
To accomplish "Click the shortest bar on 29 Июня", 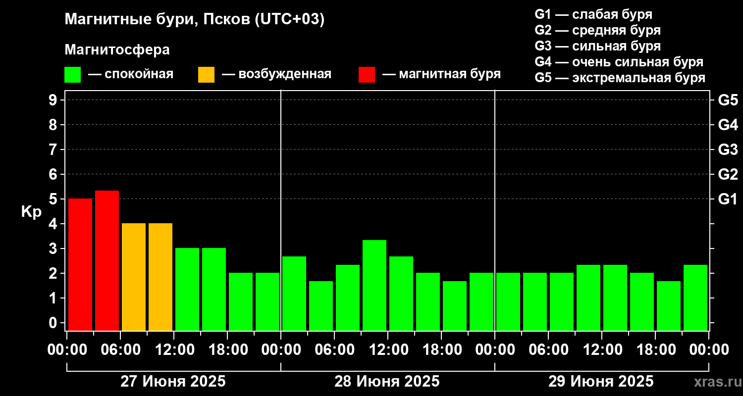I will pos(669,305).
